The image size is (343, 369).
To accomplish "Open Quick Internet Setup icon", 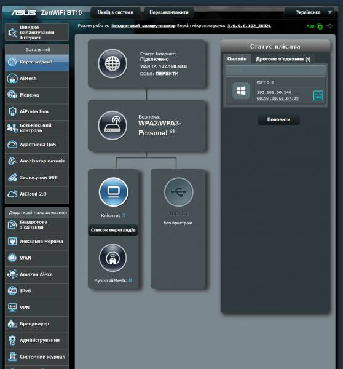I will pyautogui.click(x=12, y=33).
